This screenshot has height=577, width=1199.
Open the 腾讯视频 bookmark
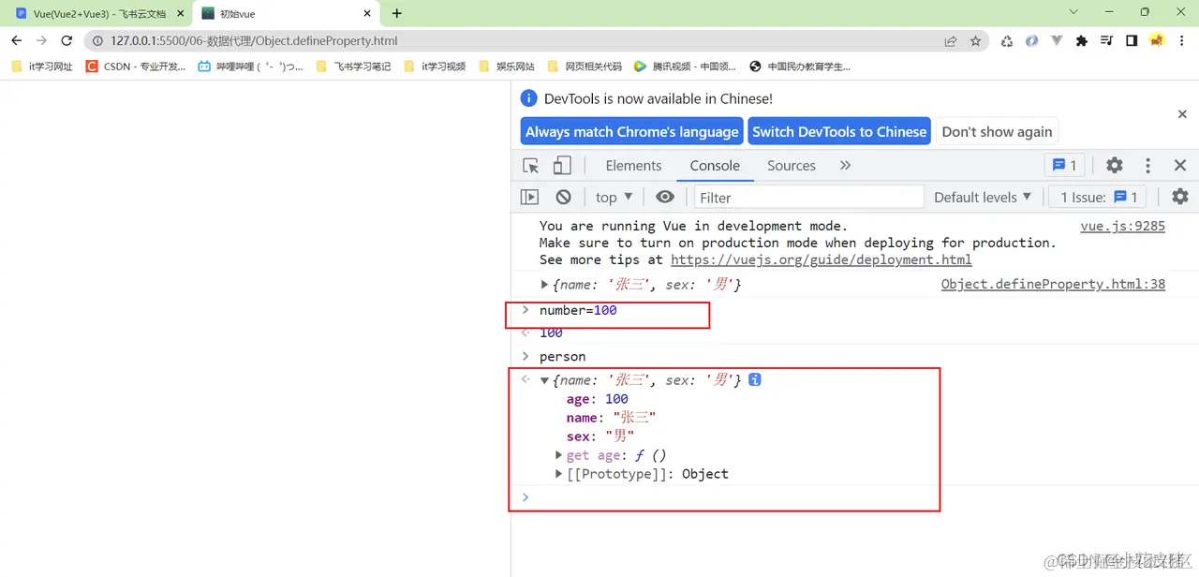[x=686, y=67]
